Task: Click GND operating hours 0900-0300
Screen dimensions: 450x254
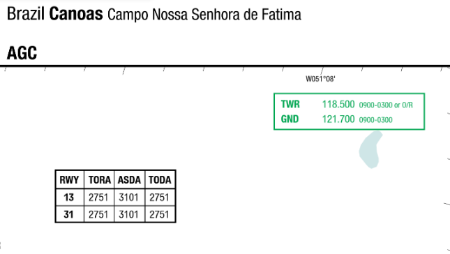Action: click(375, 120)
